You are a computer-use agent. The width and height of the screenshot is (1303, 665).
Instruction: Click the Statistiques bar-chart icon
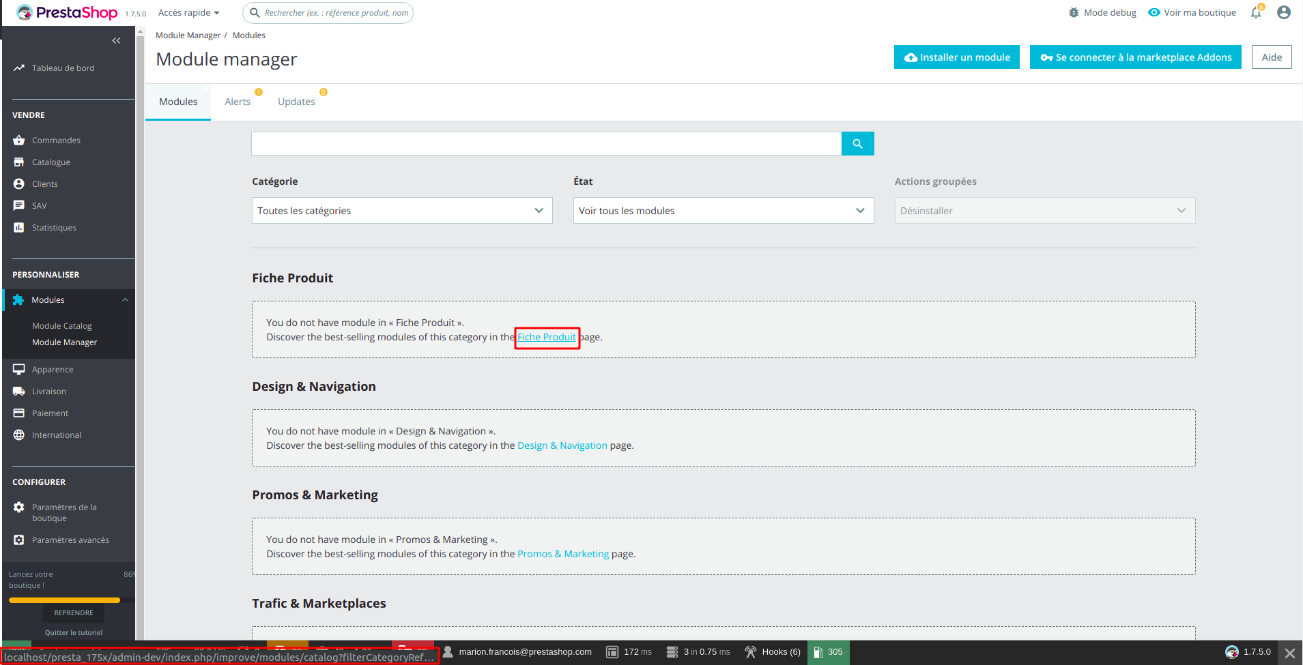(18, 227)
